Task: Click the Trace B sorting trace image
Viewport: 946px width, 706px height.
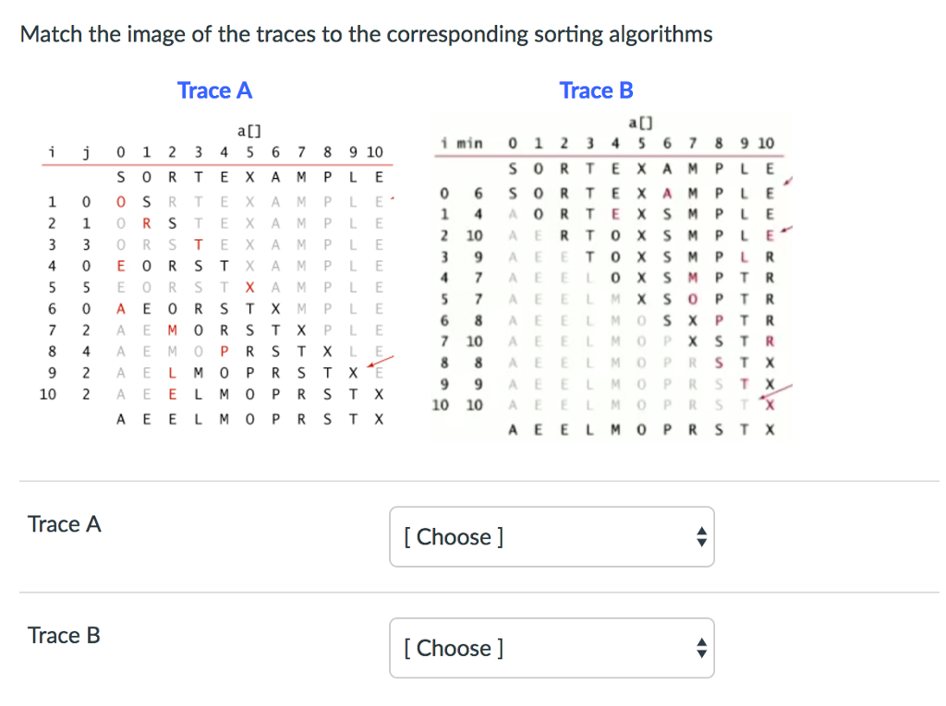Action: [x=612, y=276]
